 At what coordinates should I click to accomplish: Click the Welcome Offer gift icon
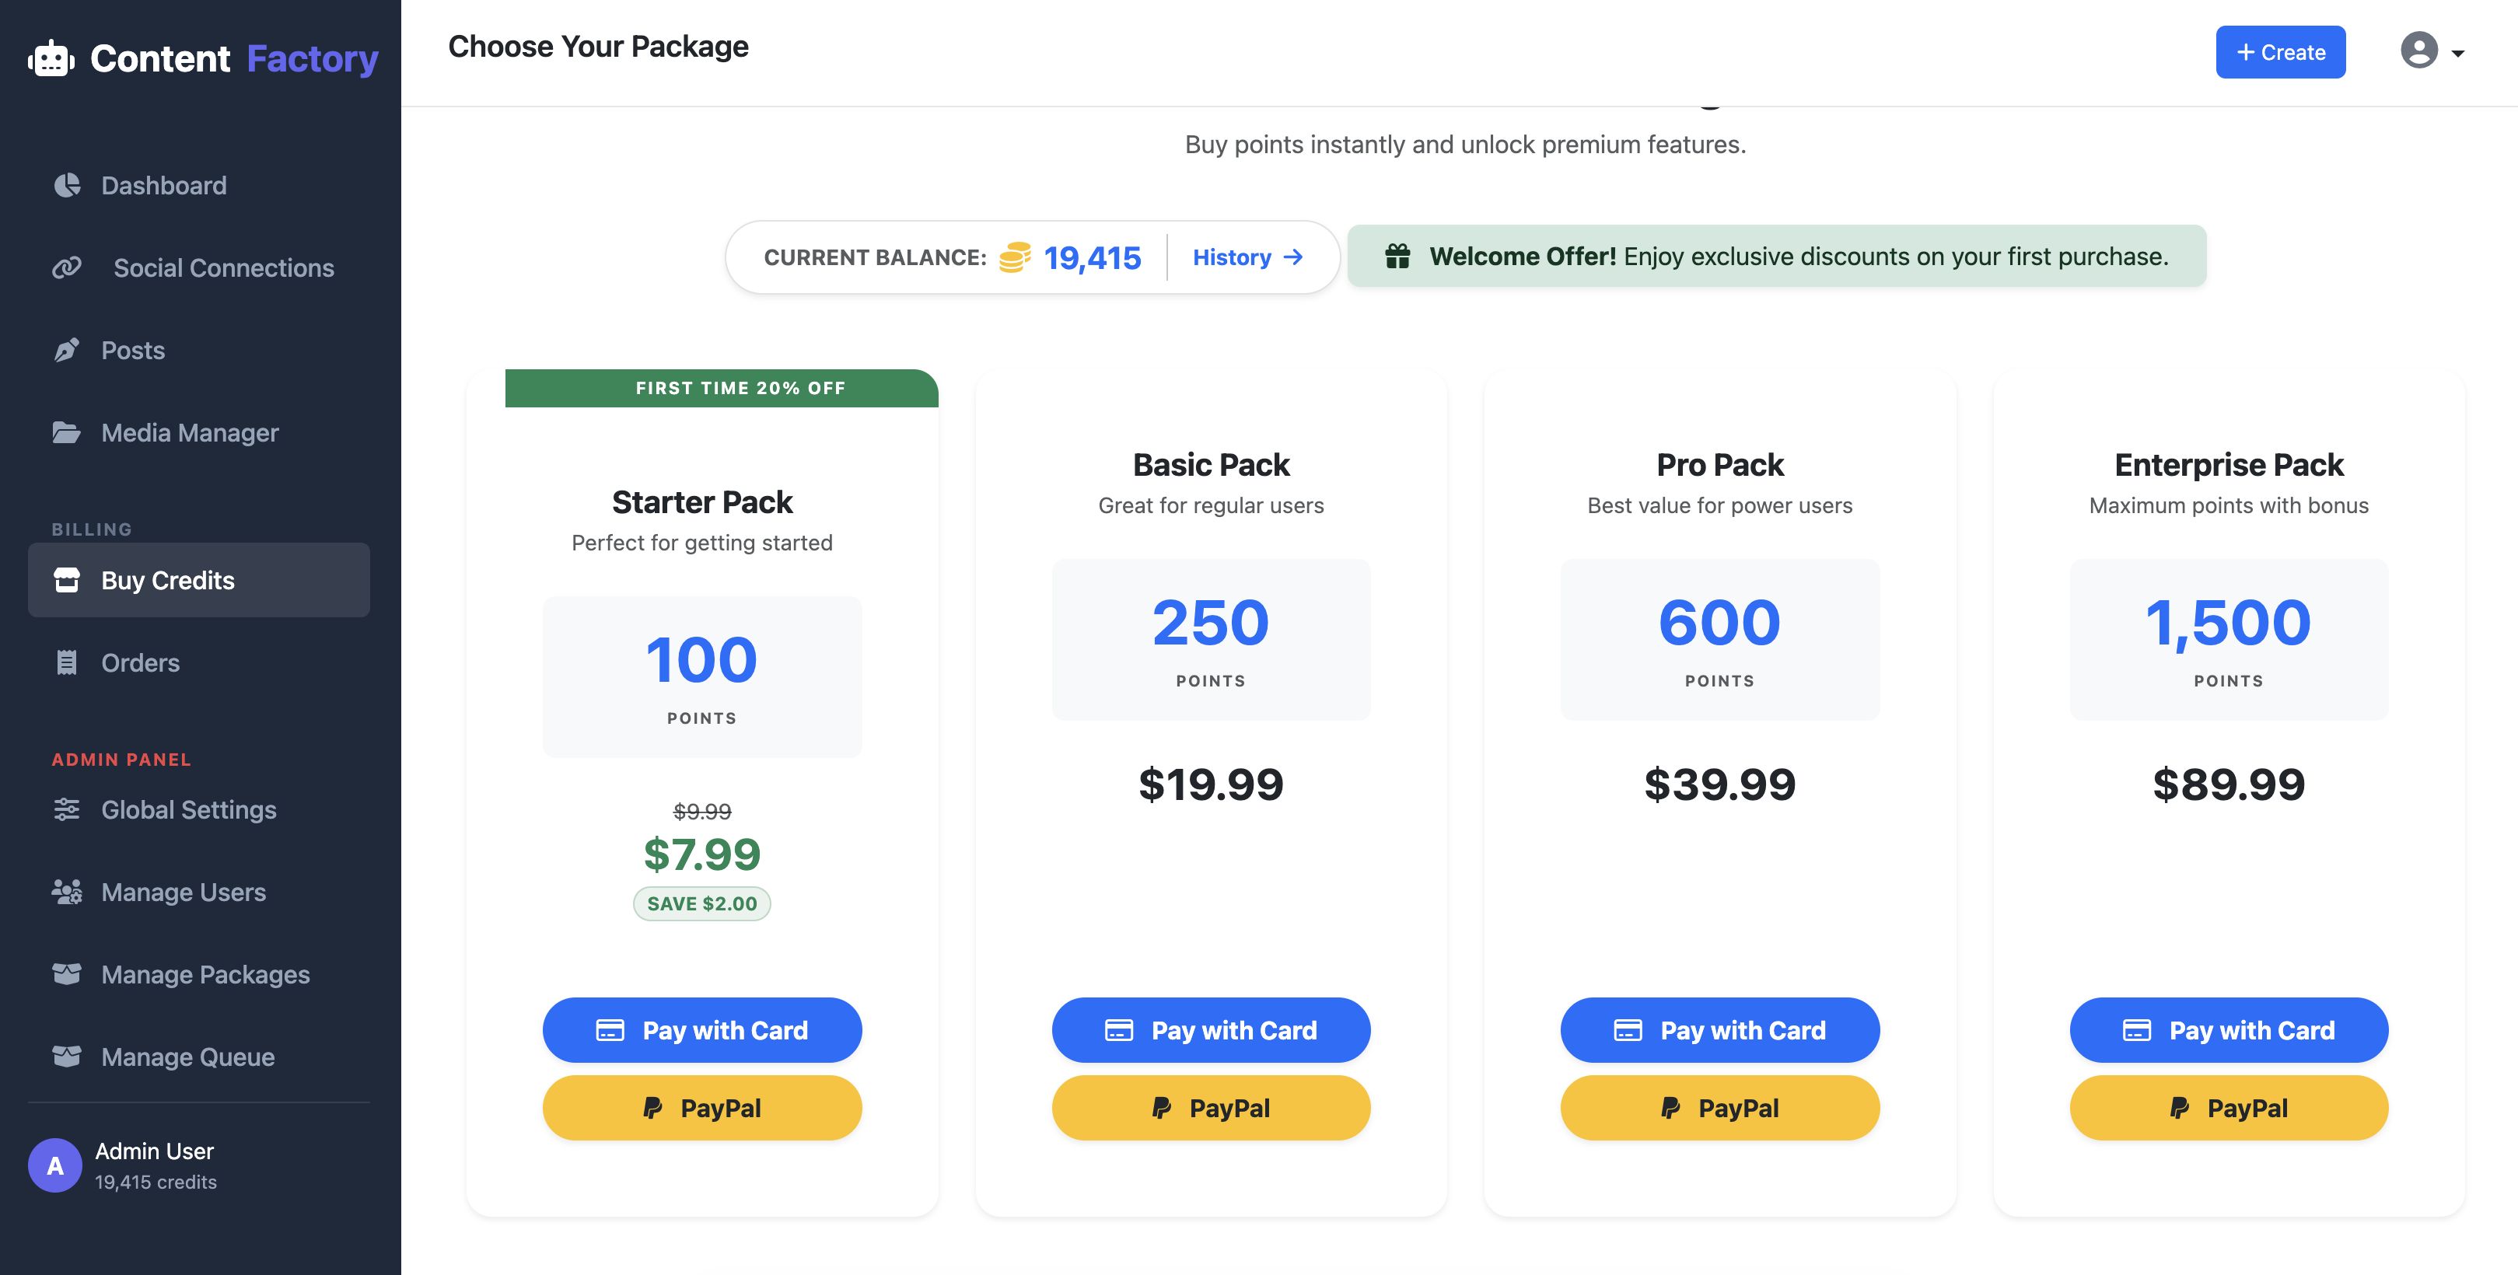(1397, 256)
